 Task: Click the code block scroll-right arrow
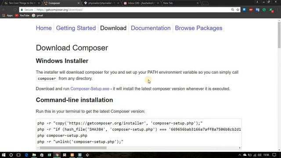pyautogui.click(x=240, y=148)
